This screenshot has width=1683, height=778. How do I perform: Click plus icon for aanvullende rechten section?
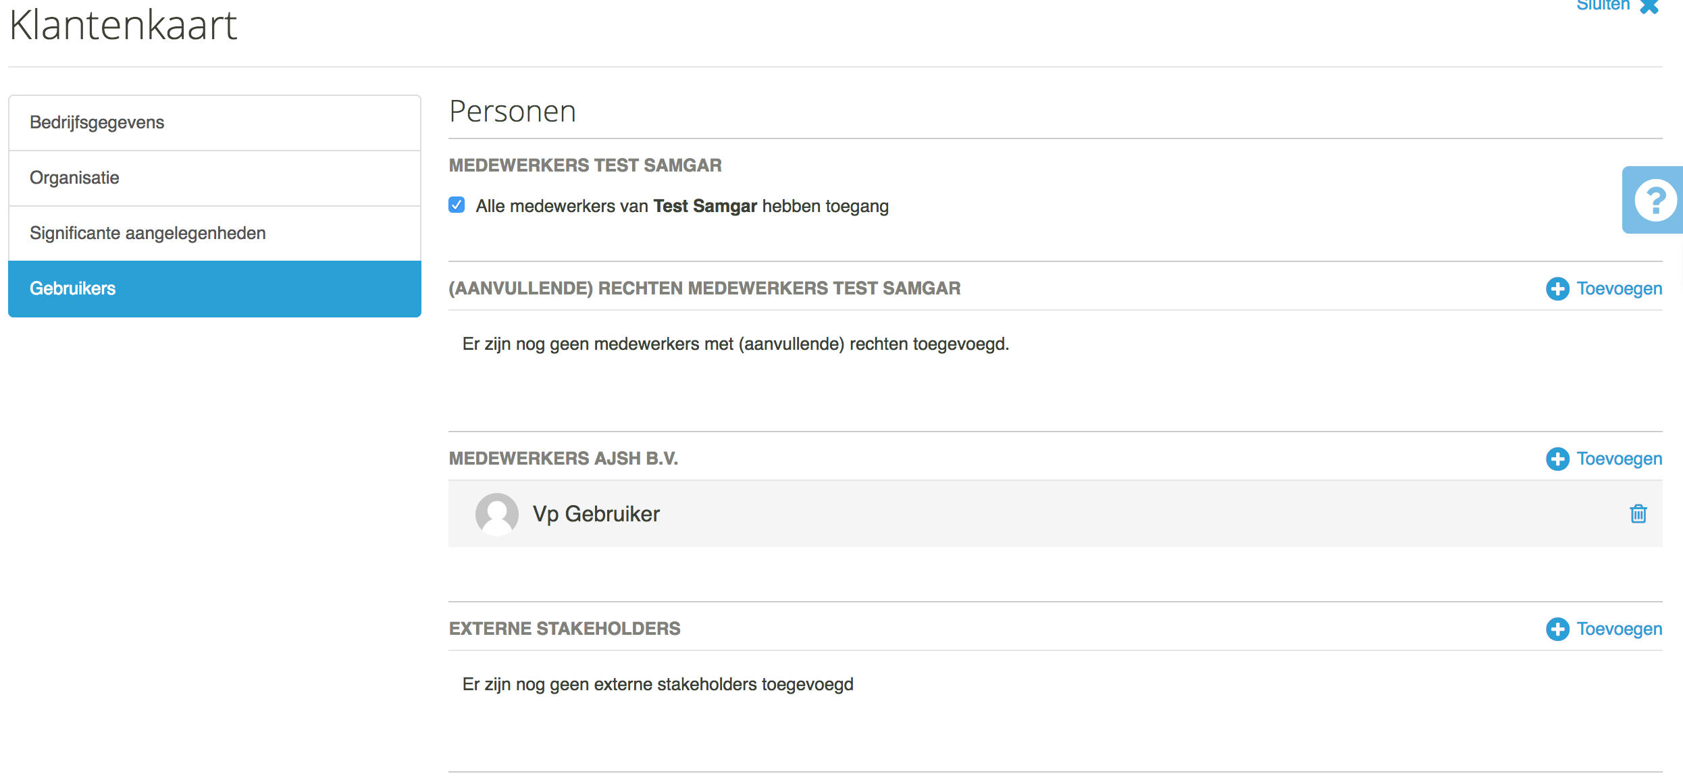[1557, 288]
